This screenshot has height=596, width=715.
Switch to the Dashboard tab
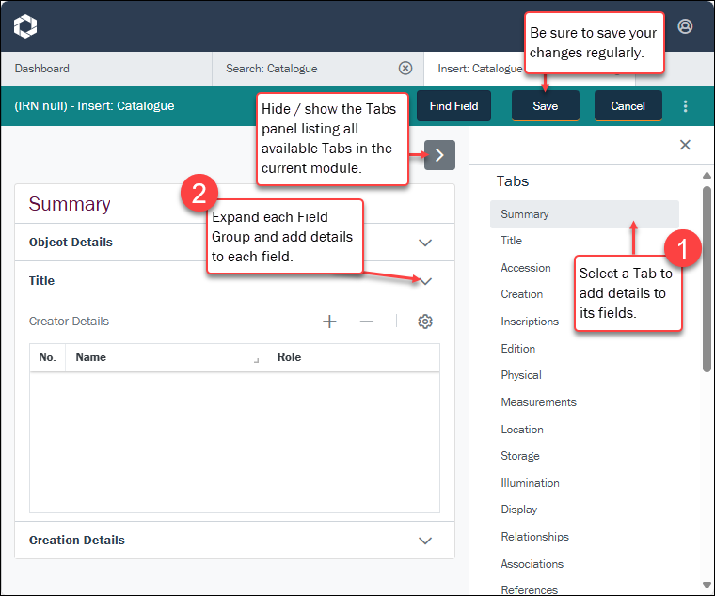tap(42, 68)
